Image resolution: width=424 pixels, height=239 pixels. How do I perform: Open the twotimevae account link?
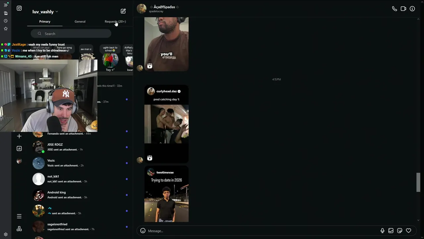tap(165, 173)
